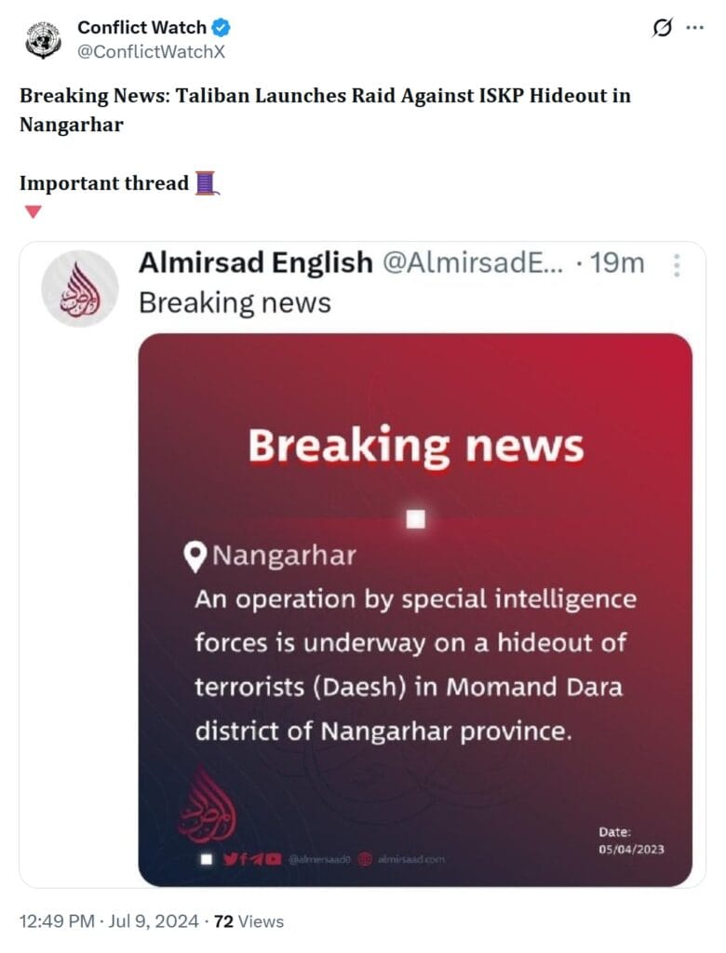Screen dimensions: 726x953
Task: Open the Grok slashed-circle icon
Action: tap(662, 29)
